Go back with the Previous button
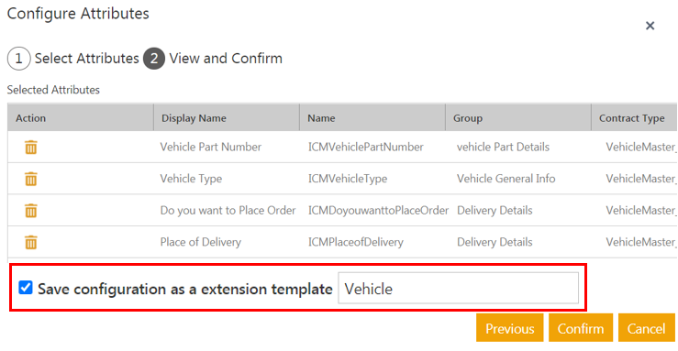 (510, 328)
